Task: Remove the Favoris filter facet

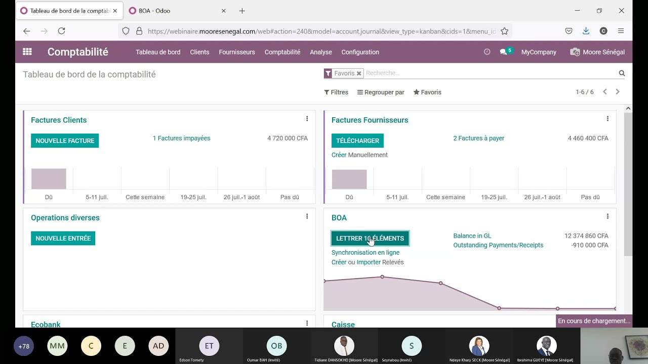Action: [359, 73]
